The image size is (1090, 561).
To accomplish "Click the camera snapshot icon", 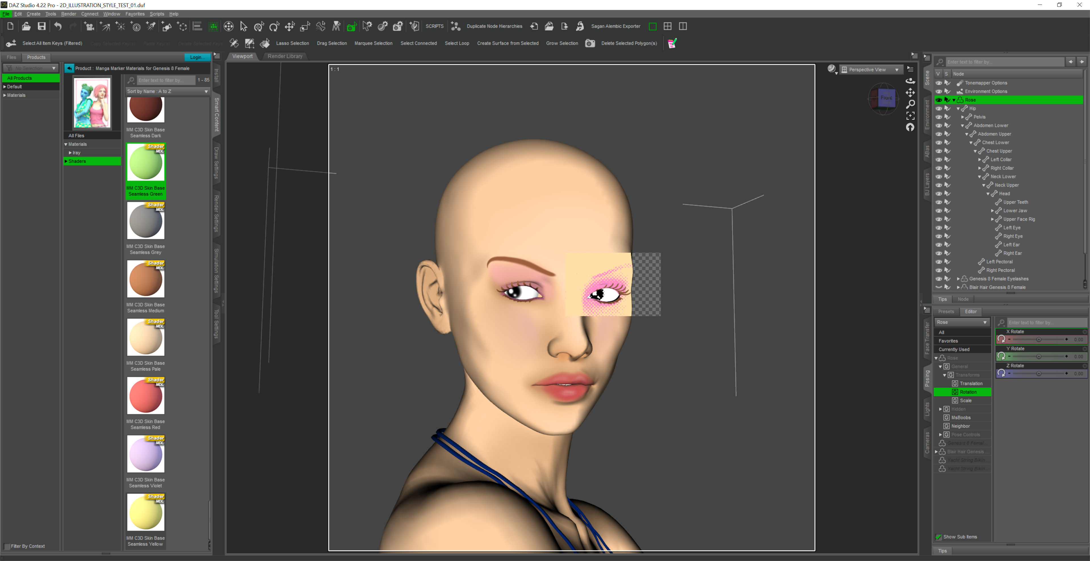I will [x=590, y=43].
